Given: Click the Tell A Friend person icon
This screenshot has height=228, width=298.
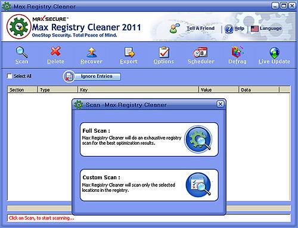Looking at the screenshot, I should (175, 29).
